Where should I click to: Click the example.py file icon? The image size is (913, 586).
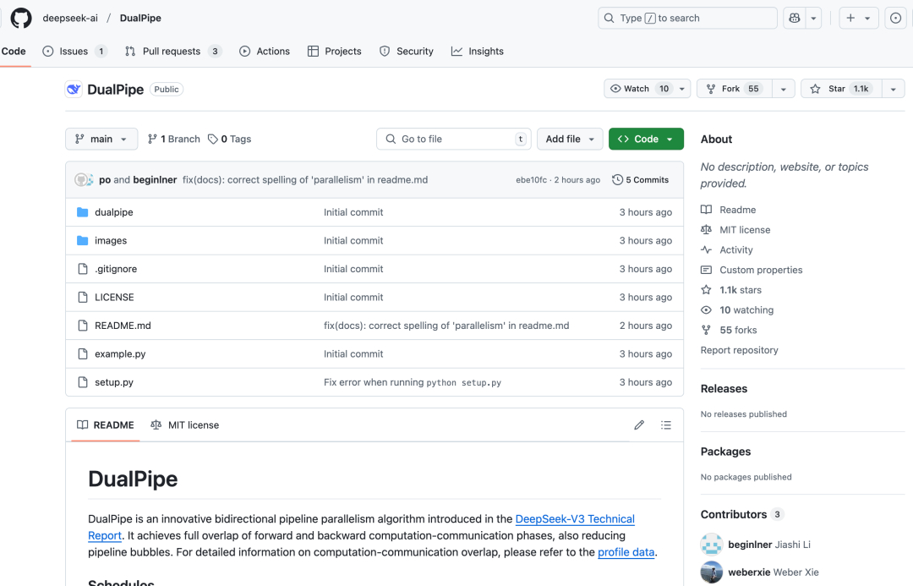83,353
